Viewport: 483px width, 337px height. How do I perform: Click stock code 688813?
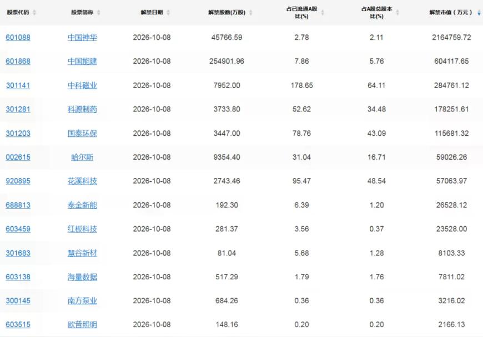point(18,205)
